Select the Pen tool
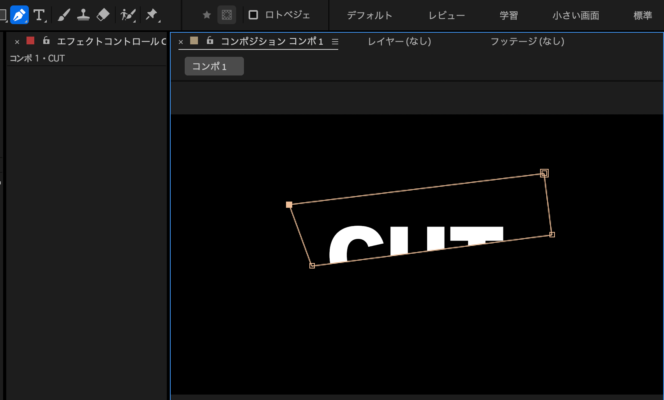 click(x=19, y=15)
